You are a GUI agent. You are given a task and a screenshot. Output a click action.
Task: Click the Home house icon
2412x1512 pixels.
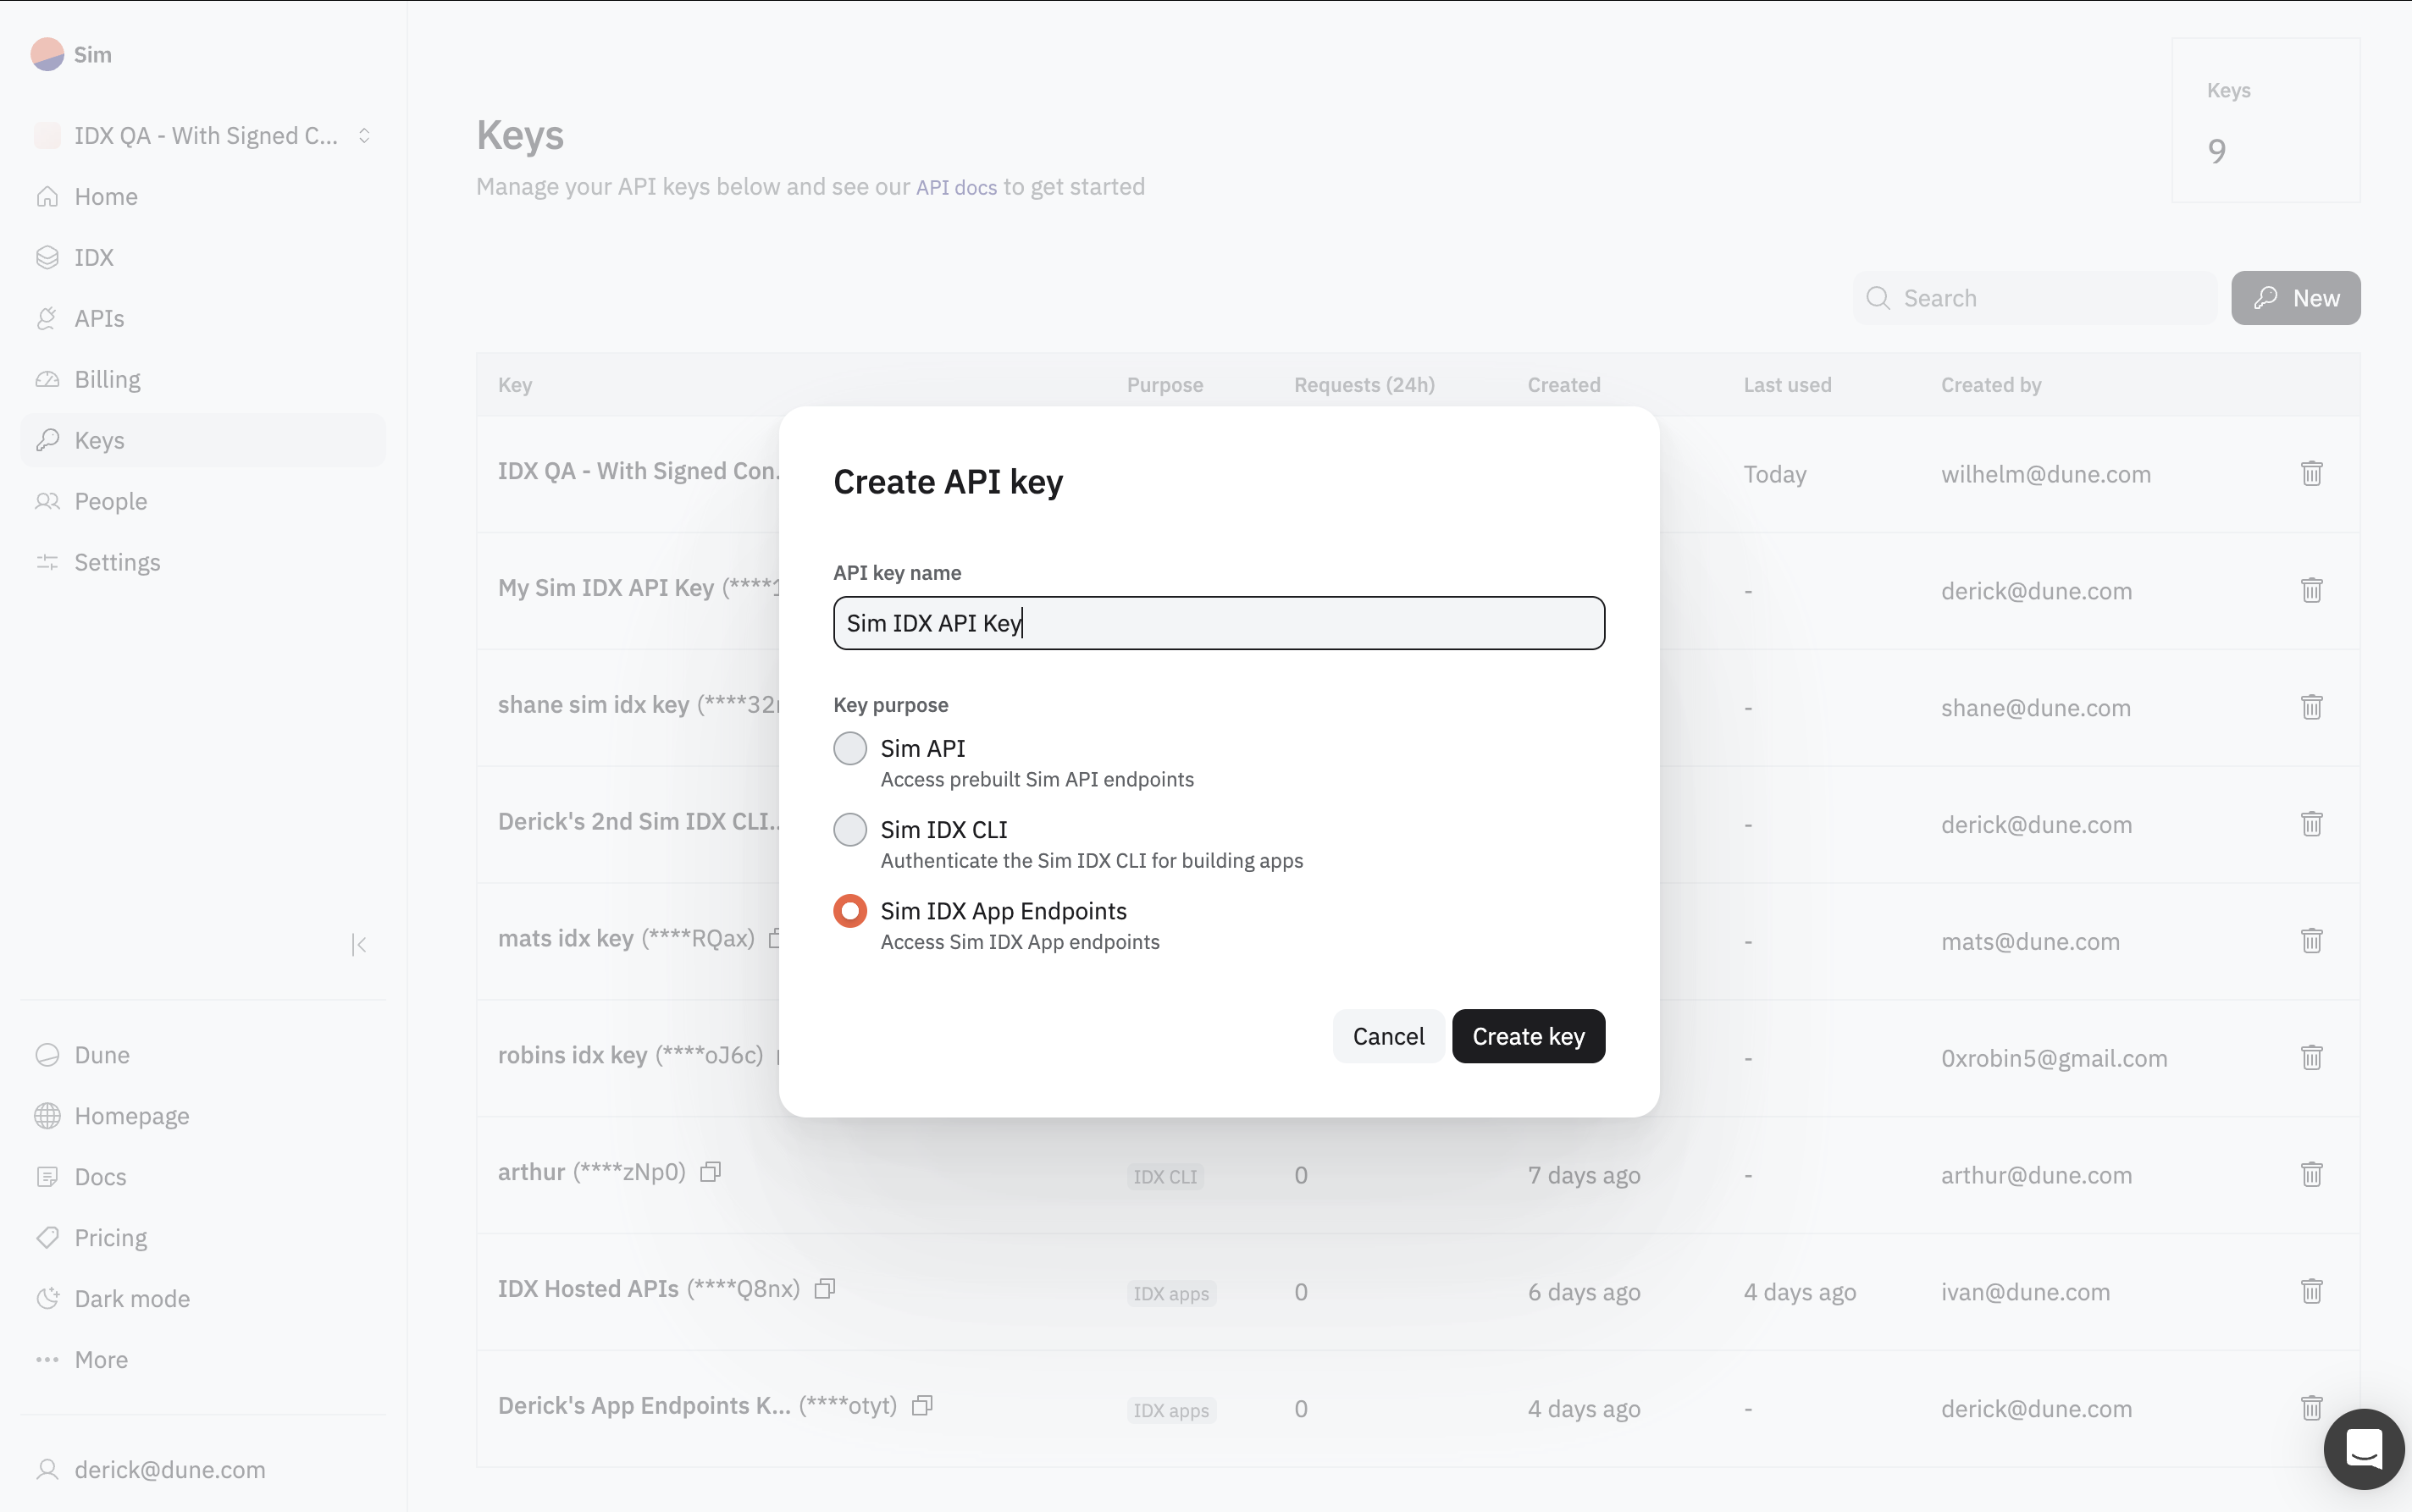coord(47,196)
